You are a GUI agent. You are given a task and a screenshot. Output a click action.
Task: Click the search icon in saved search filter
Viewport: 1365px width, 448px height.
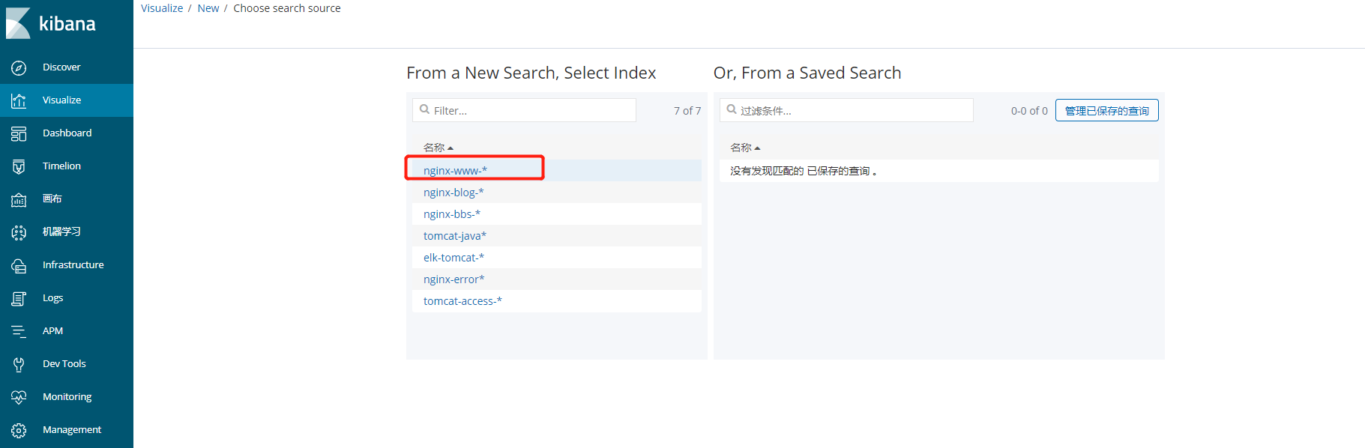pos(732,109)
